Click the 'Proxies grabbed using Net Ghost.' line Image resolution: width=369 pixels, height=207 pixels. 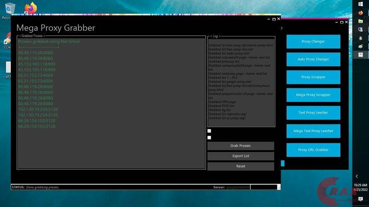[x=49, y=41]
